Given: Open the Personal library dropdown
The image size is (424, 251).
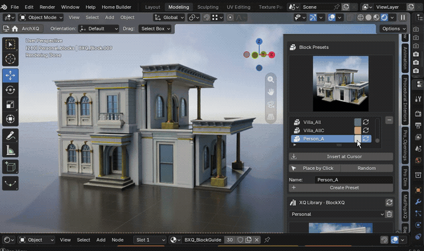Looking at the screenshot, I should (337, 215).
